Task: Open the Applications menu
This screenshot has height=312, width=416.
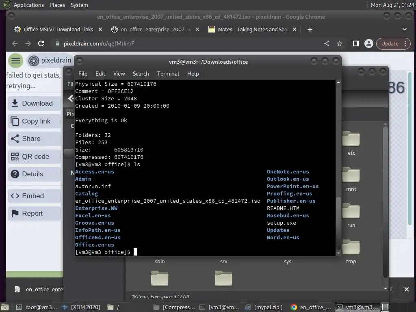Action: [29, 5]
